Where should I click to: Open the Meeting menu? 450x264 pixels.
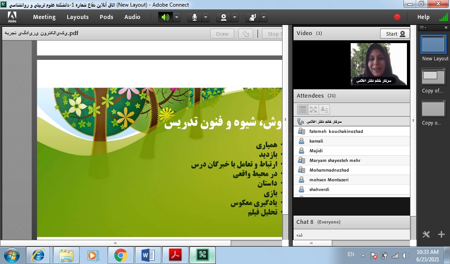pos(44,17)
